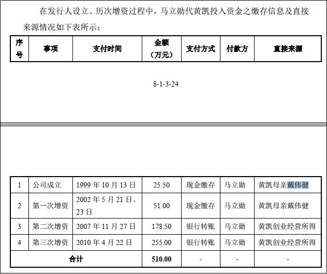Select the 第三次增资 cell
This screenshot has height=274, width=327.
pos(50,242)
